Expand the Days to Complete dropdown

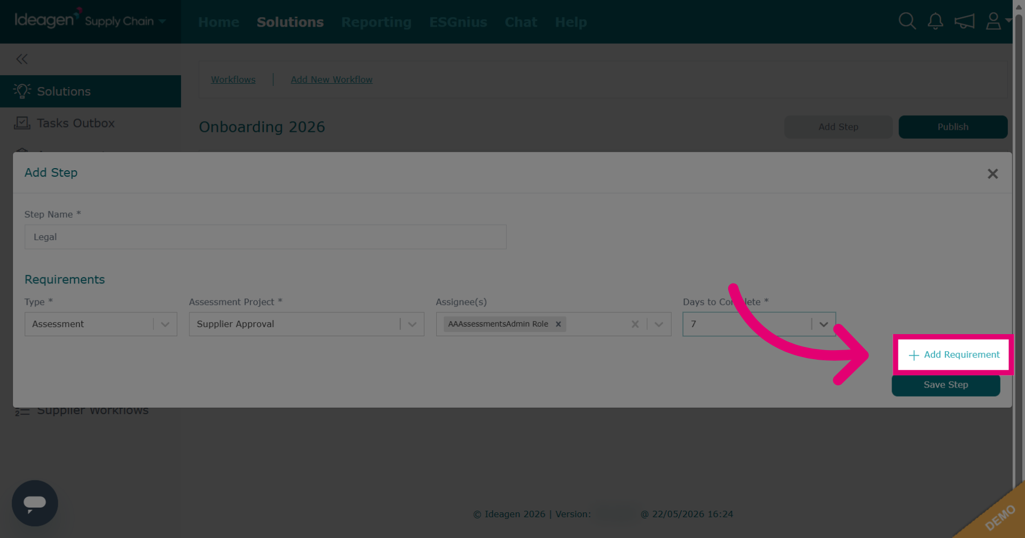[x=824, y=324]
